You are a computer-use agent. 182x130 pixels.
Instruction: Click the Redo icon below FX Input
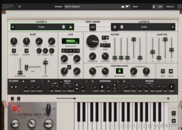(19, 98)
